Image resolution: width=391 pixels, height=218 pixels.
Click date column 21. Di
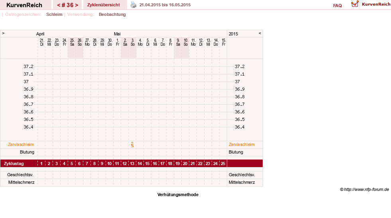41,42
